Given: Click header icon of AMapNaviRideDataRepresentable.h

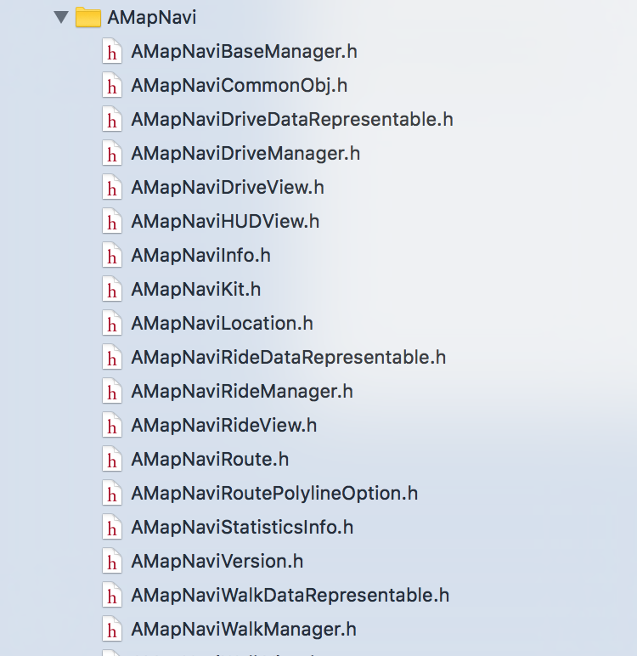Looking at the screenshot, I should coord(111,357).
